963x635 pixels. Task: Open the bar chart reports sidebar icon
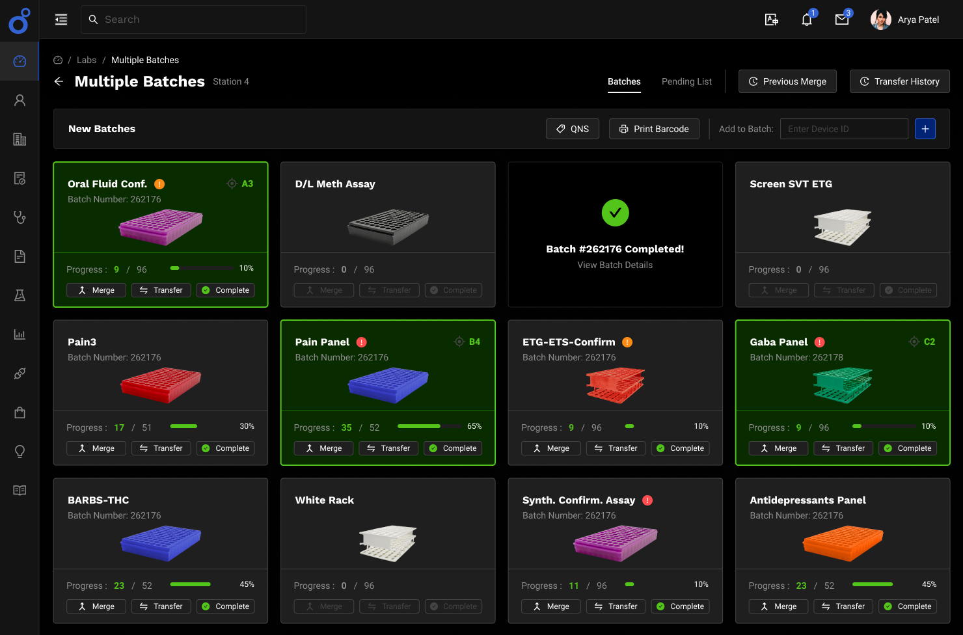pyautogui.click(x=20, y=334)
